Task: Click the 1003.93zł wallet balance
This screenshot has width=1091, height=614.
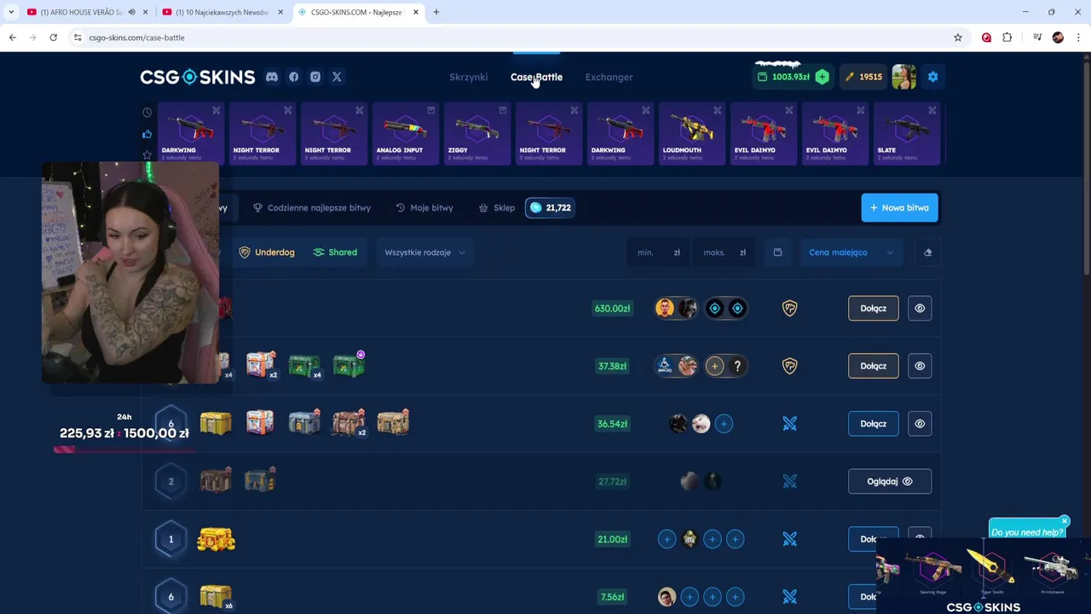Action: 782,77
